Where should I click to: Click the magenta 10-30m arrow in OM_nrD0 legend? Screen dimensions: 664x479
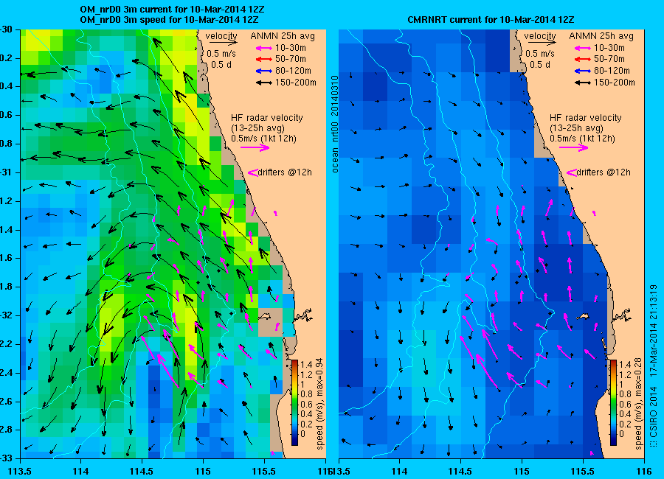264,48
